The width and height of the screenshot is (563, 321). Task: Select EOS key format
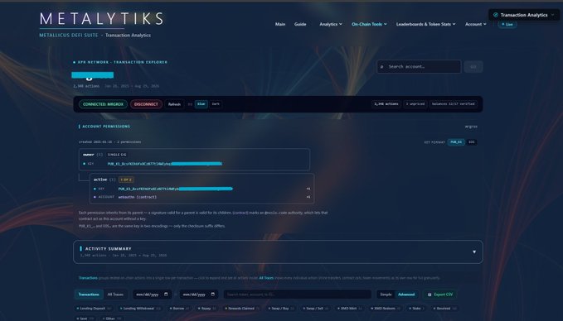pyautogui.click(x=472, y=142)
